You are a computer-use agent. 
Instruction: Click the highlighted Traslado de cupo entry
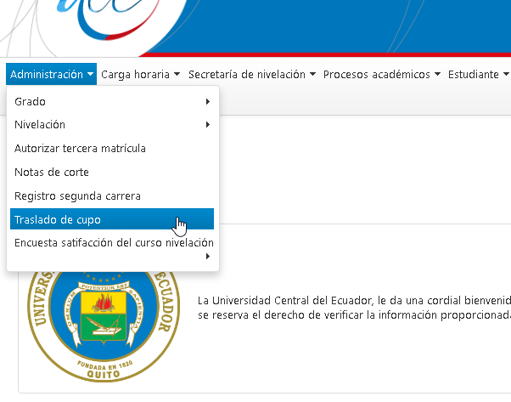pyautogui.click(x=58, y=219)
